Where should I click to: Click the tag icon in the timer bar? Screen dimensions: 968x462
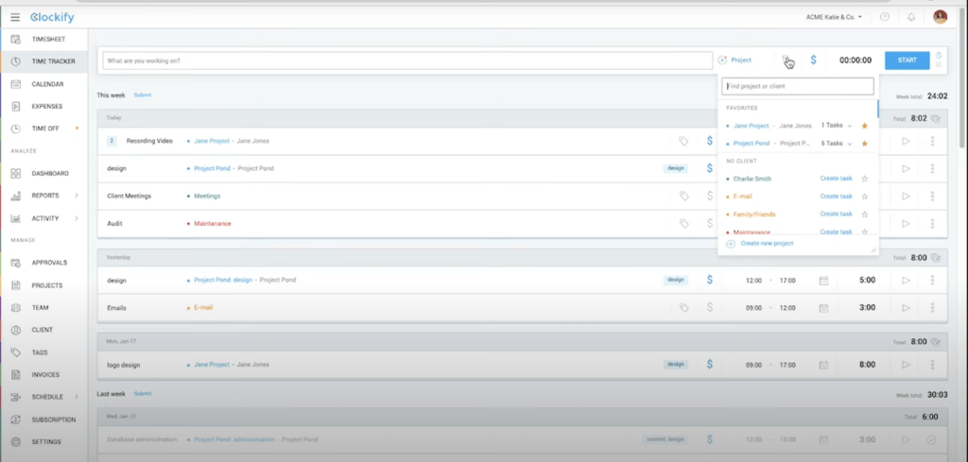(787, 60)
